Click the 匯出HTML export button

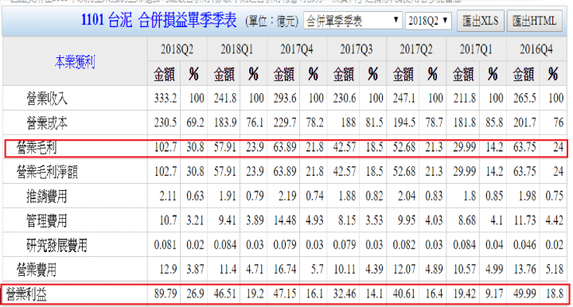point(534,21)
